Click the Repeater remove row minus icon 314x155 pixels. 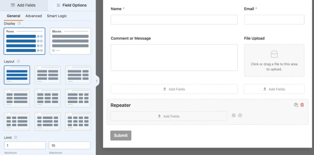240,115
